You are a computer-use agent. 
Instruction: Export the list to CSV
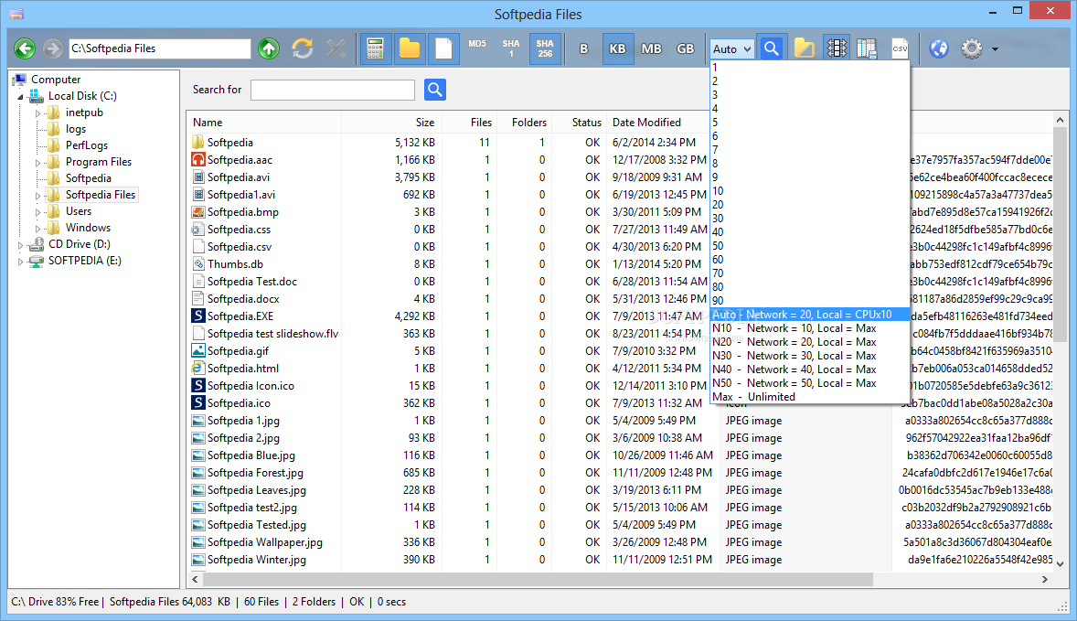click(x=900, y=48)
